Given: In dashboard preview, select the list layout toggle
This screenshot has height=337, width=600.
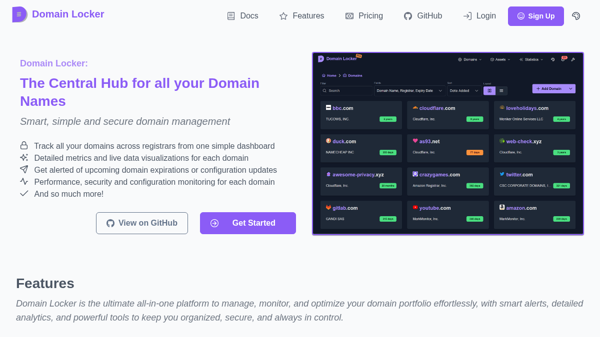Looking at the screenshot, I should pos(501,91).
